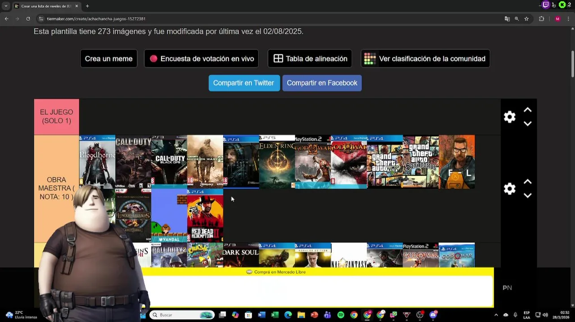Open a new browser tab
The width and height of the screenshot is (575, 322).
click(x=87, y=6)
